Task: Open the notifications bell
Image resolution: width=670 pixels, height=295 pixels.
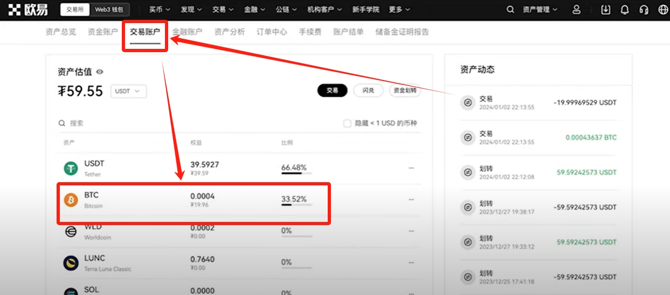Action: click(x=625, y=10)
